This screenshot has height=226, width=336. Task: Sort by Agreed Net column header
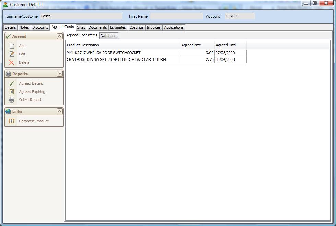pyautogui.click(x=197, y=45)
